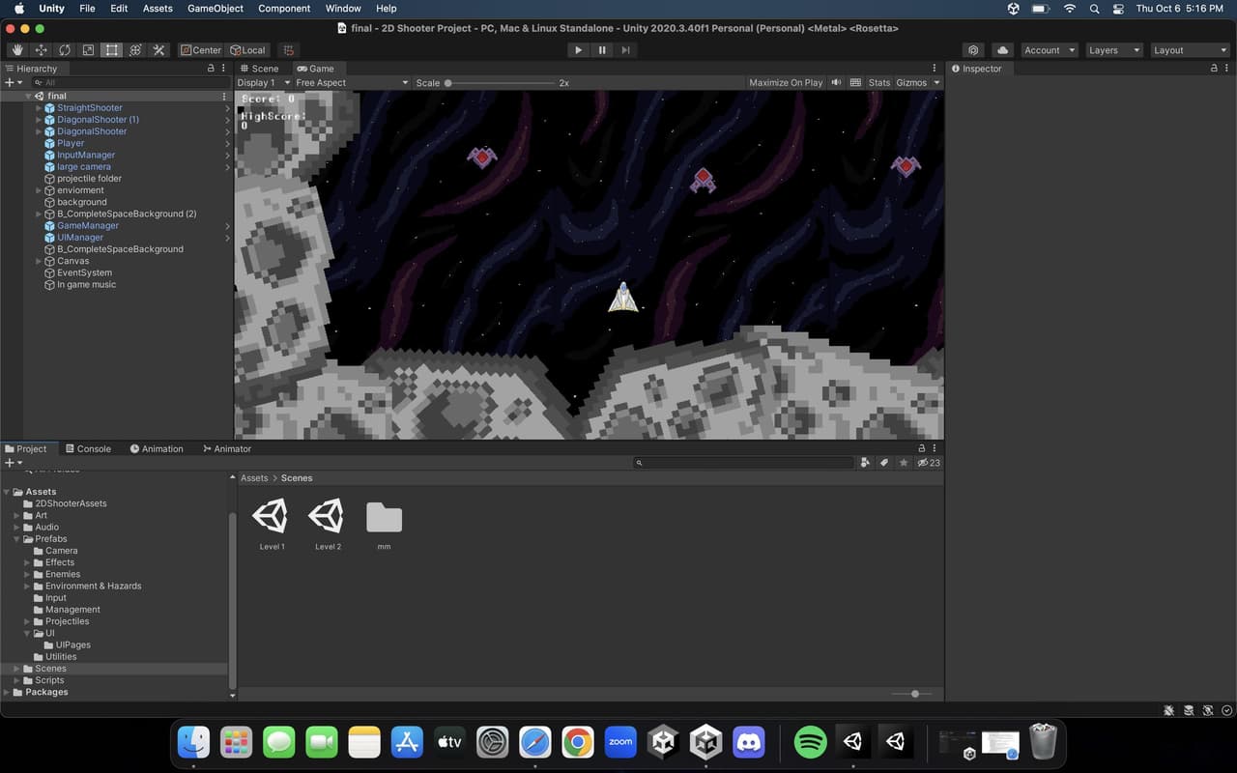The width and height of the screenshot is (1237, 773).
Task: Open the GameObject menu
Action: (x=216, y=8)
